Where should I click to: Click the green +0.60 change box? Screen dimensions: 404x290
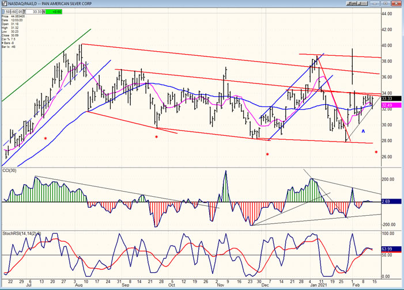point(54,12)
